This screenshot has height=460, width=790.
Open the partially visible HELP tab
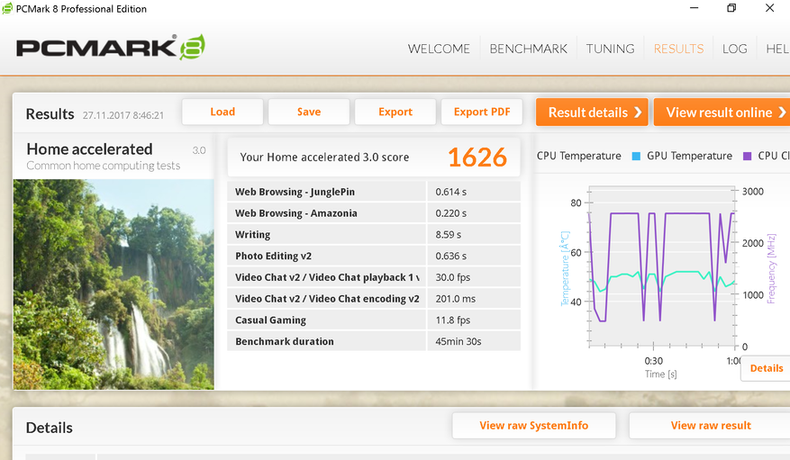point(777,49)
